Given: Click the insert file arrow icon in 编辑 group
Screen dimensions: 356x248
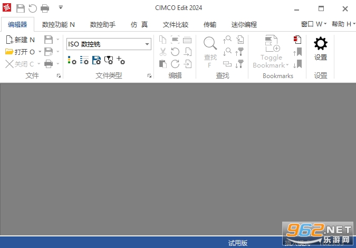Looking at the screenshot, I should point(188,64).
